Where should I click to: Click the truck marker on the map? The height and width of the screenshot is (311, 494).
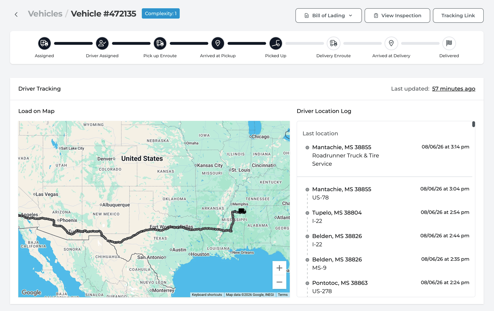tap(242, 211)
